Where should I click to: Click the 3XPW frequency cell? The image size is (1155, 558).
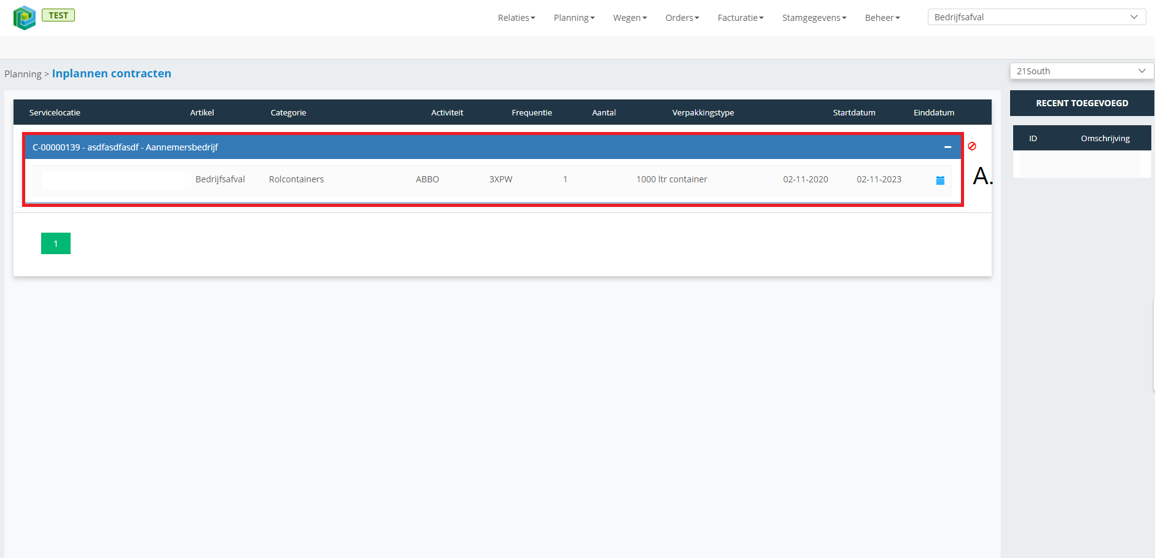coord(501,179)
